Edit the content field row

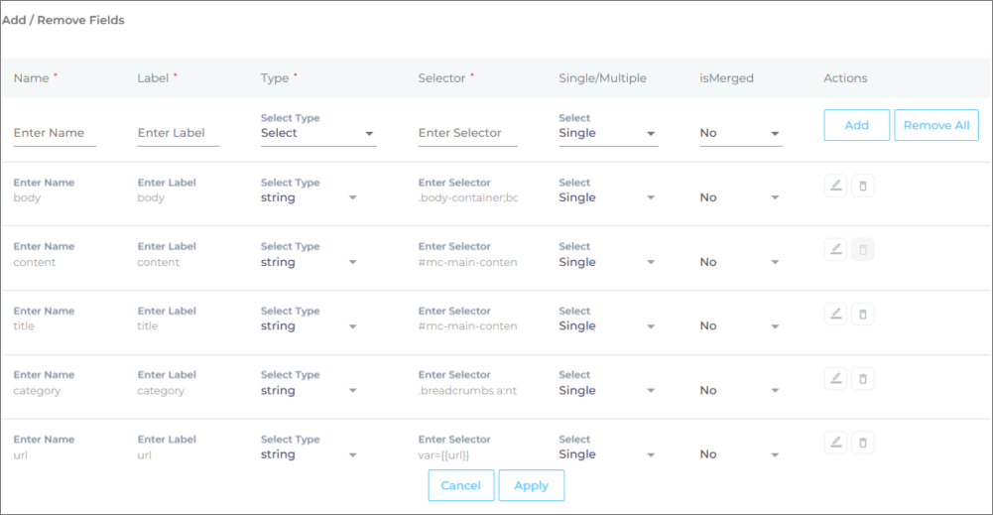835,250
